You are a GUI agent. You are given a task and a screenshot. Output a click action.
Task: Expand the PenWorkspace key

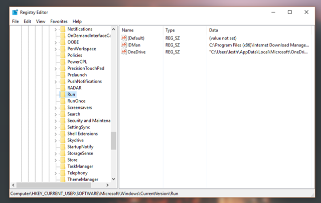click(x=56, y=49)
